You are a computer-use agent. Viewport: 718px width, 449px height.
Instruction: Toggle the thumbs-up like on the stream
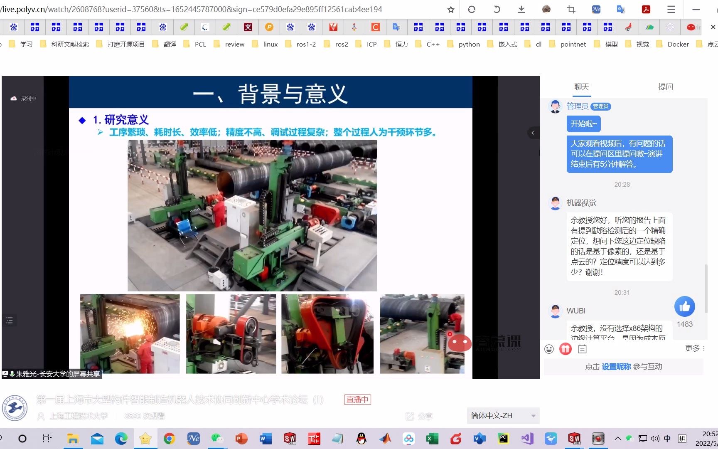tap(684, 306)
